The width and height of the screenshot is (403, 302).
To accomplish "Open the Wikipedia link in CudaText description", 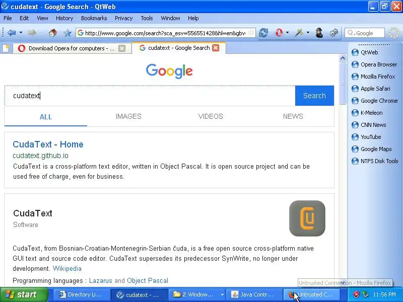I will (x=67, y=269).
